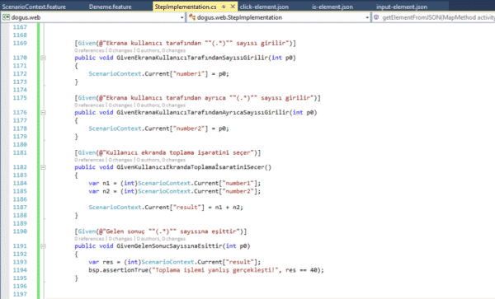
Task: Click the line number 1181
Action: (x=20, y=153)
